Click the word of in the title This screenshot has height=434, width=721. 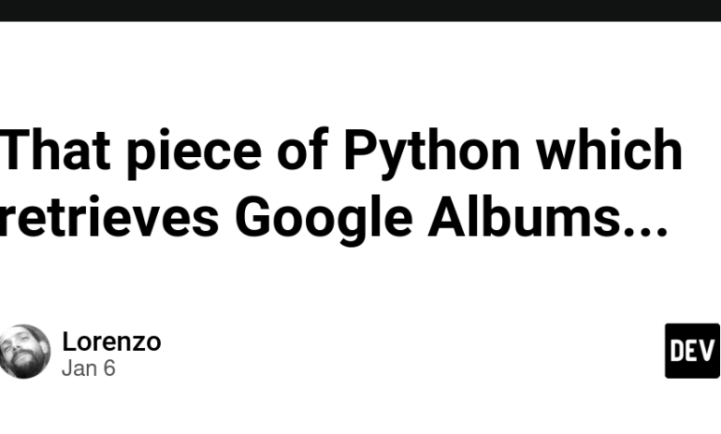302,149
